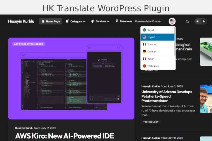
Task: Select Français language option
Action: pos(157,44)
